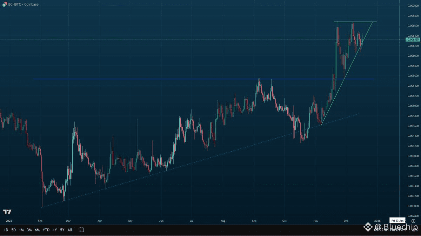Open chart settings hexagon gear icon
The width and height of the screenshot is (421, 236).
pos(413,221)
